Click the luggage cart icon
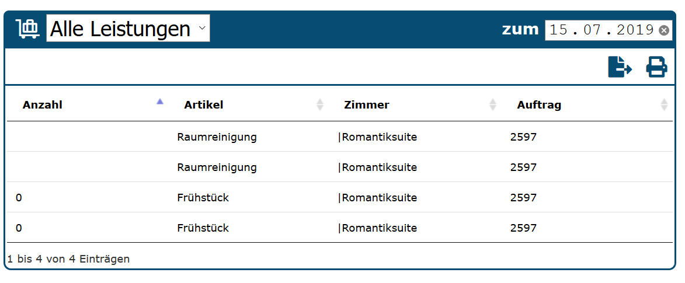Image resolution: width=685 pixels, height=283 pixels. (x=27, y=29)
